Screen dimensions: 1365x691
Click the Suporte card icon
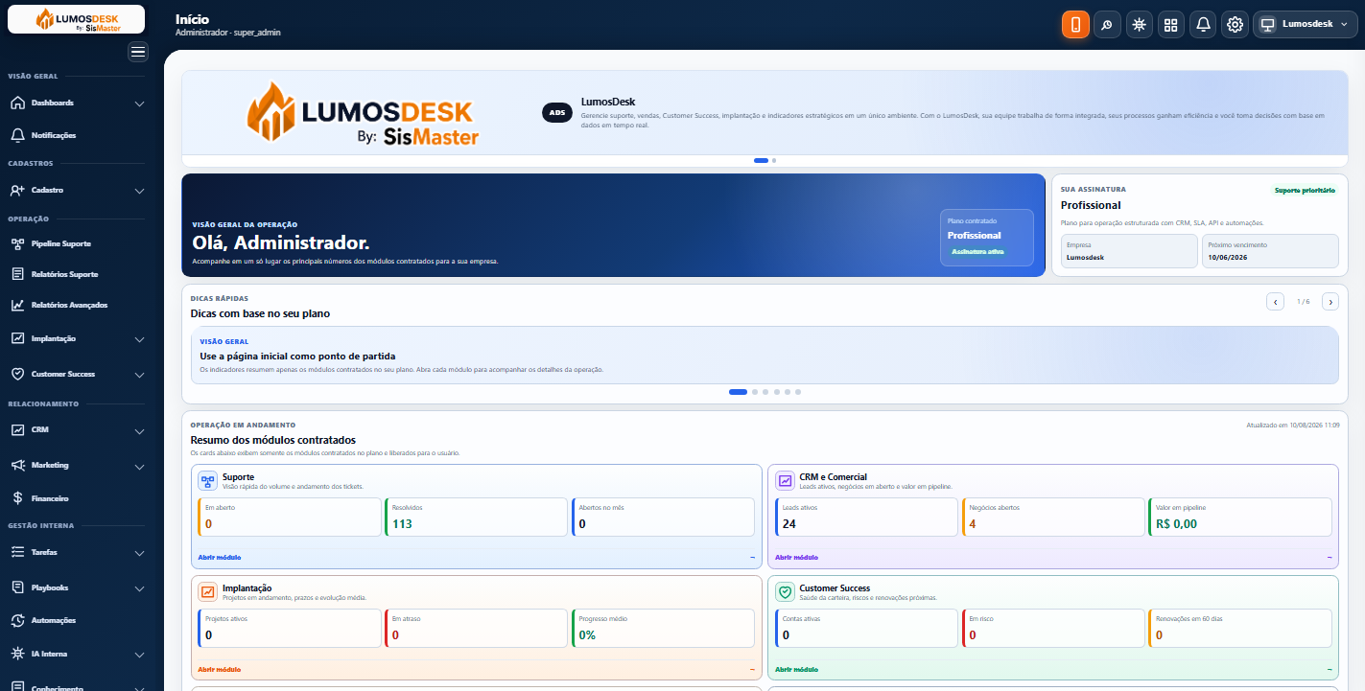[207, 481]
